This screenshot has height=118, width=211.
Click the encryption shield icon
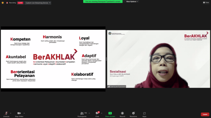coord(2,3)
